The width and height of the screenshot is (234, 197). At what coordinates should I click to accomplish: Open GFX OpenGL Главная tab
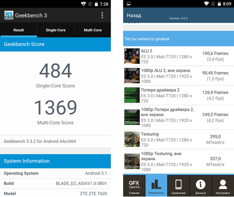tap(134, 186)
